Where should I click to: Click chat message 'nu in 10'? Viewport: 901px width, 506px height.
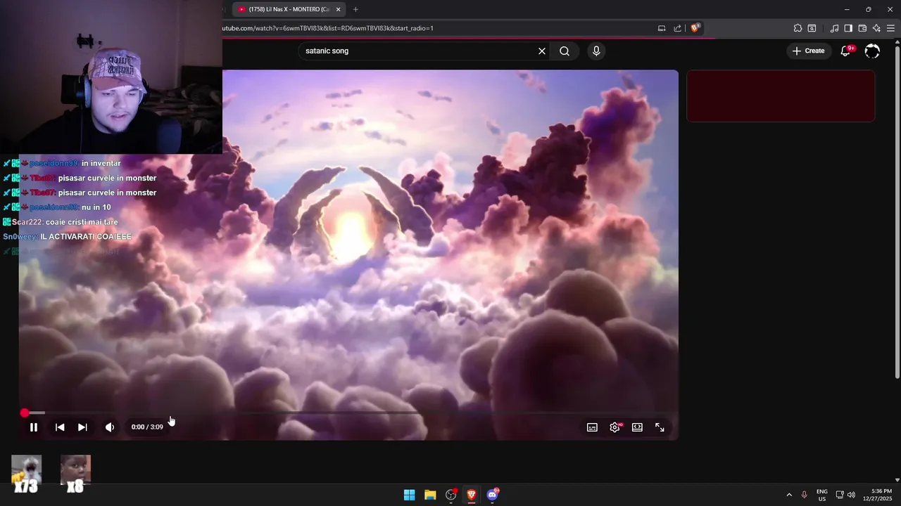[96, 207]
